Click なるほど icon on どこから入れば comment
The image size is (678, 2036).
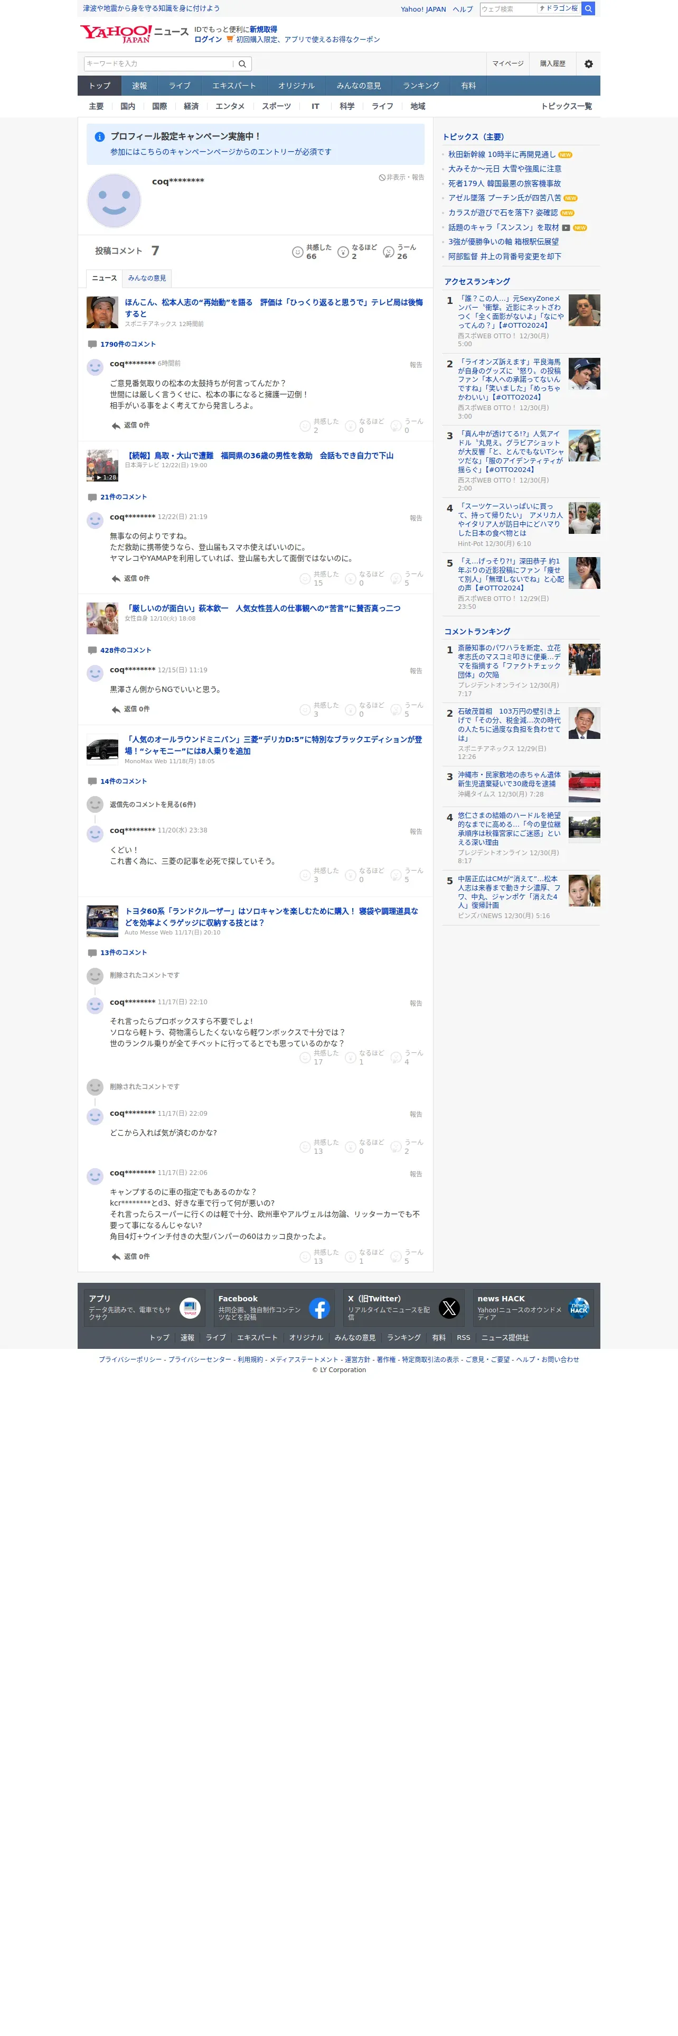pyautogui.click(x=351, y=1147)
